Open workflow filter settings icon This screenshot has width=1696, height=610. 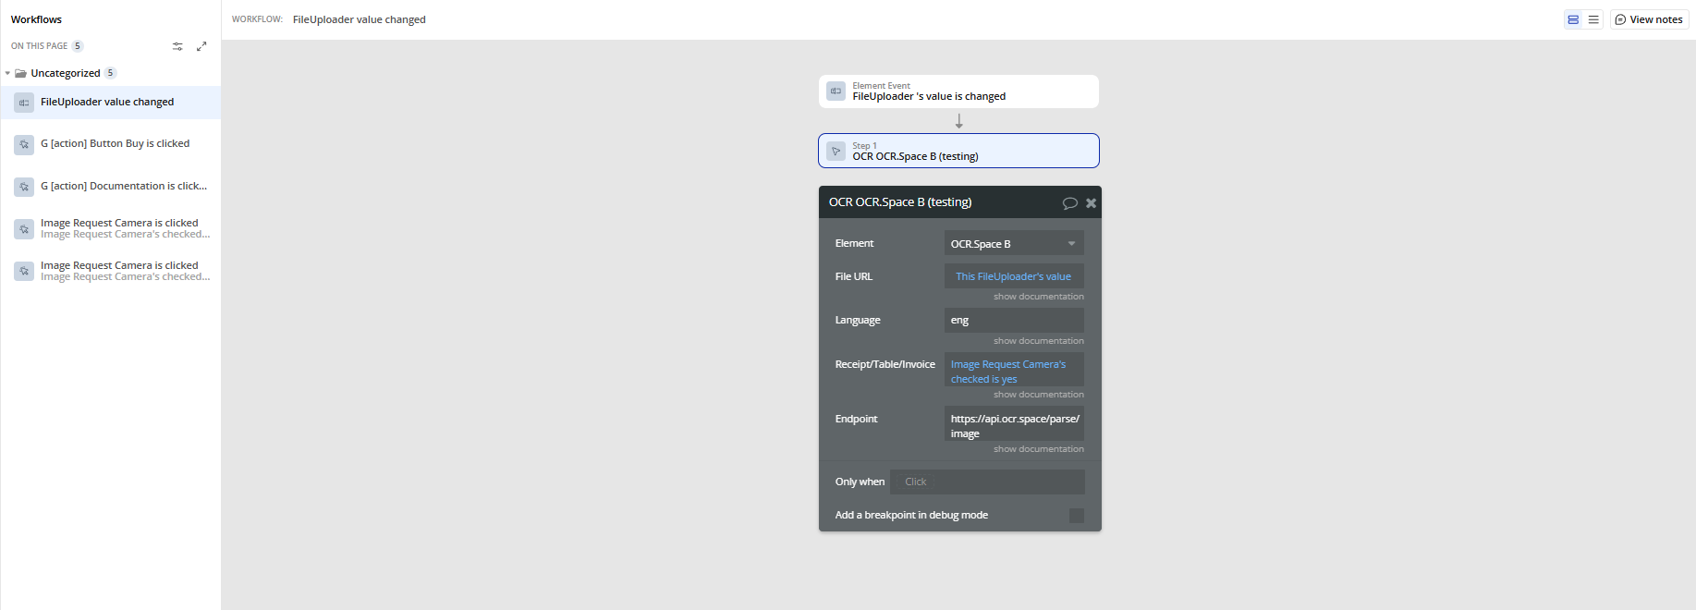tap(177, 46)
